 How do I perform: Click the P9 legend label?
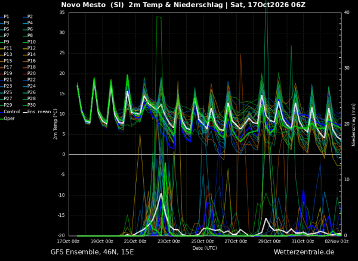tap(5, 42)
